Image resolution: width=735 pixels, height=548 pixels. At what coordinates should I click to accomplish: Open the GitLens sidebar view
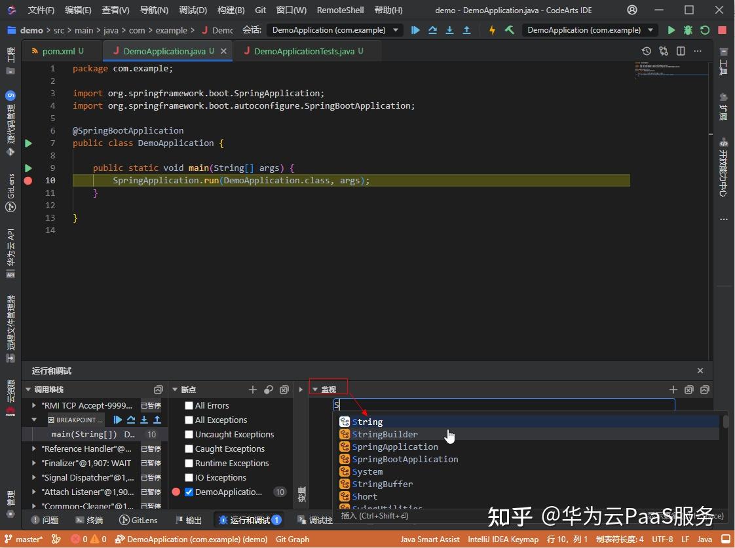click(10, 192)
